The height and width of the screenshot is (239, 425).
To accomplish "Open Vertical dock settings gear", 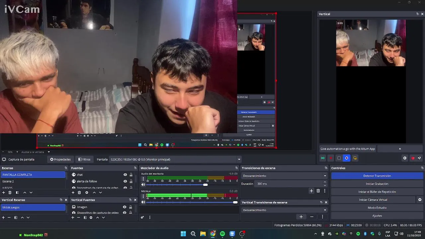I will [x=405, y=158].
